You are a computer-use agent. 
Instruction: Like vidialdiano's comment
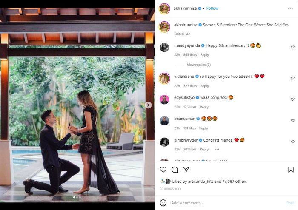292,78
